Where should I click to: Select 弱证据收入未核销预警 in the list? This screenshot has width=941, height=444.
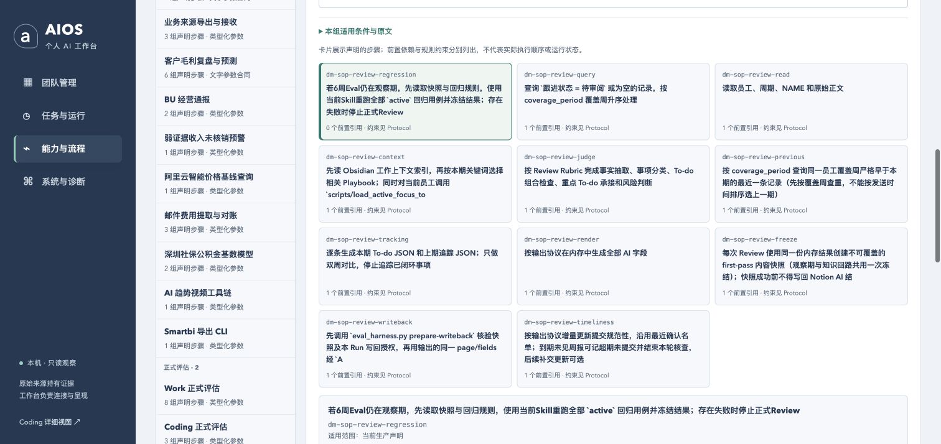(x=225, y=145)
